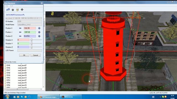
Task: Increase Position Y with plus icon
Action: click(x=39, y=32)
